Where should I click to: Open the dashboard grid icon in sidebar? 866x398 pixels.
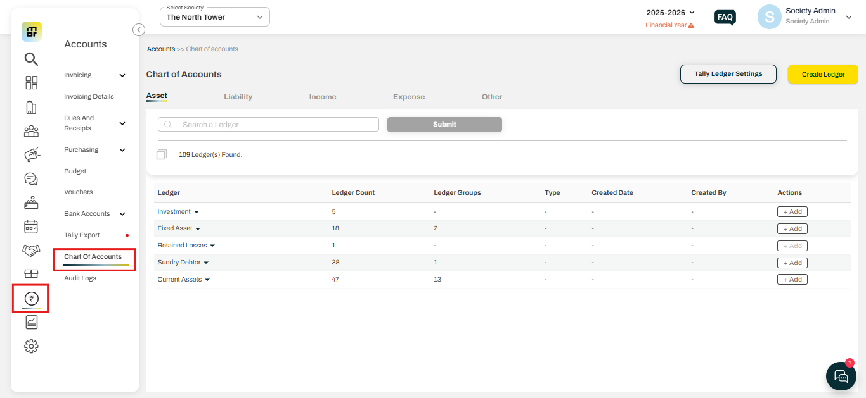31,83
